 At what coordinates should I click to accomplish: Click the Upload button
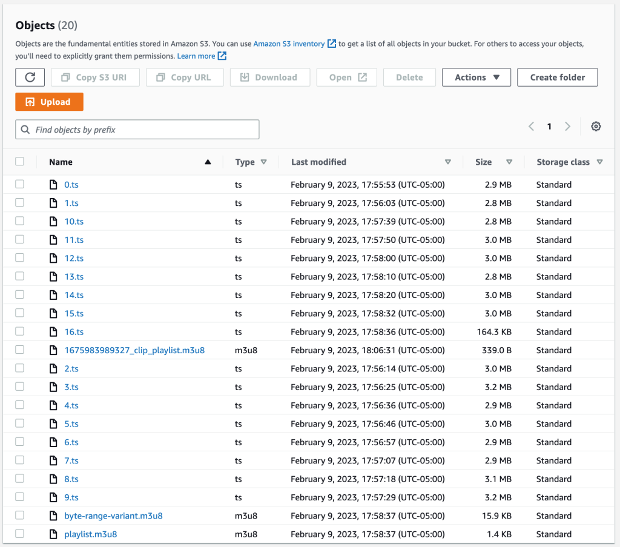click(x=50, y=102)
